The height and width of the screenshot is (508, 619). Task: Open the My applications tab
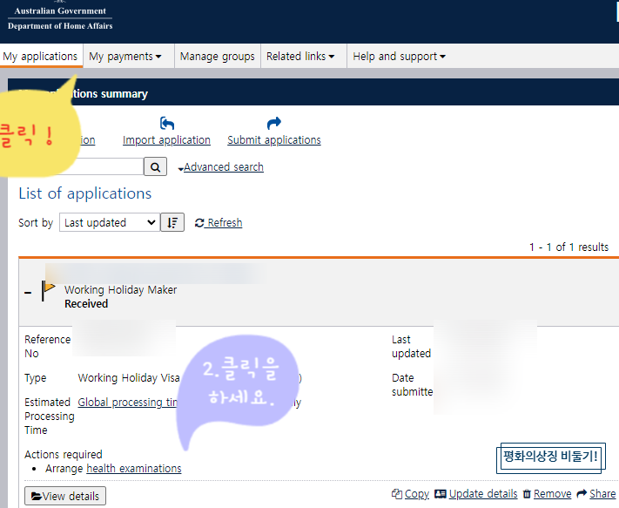[x=40, y=56]
